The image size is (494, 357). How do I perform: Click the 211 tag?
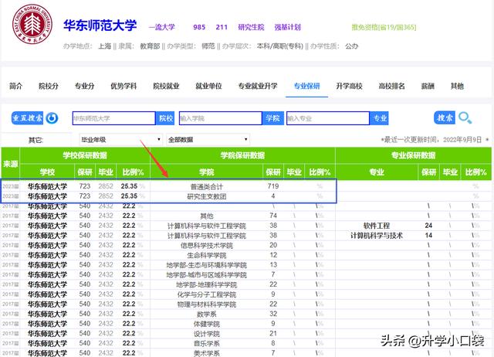tap(222, 27)
